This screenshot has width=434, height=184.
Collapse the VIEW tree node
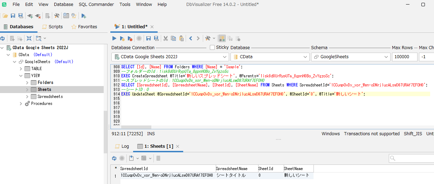[21, 76]
